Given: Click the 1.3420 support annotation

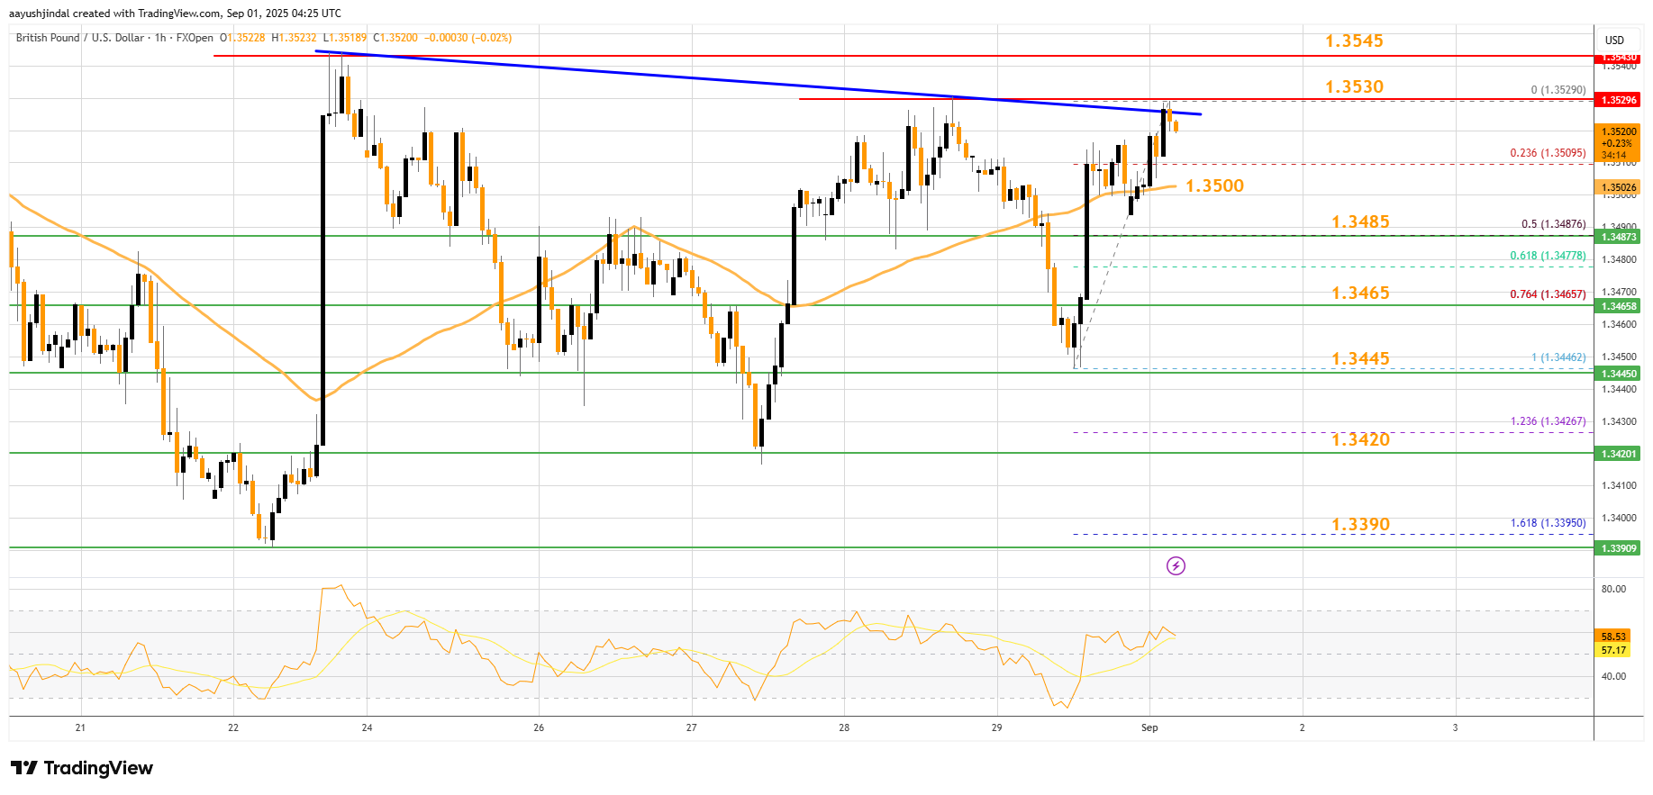Looking at the screenshot, I should click(x=1360, y=439).
